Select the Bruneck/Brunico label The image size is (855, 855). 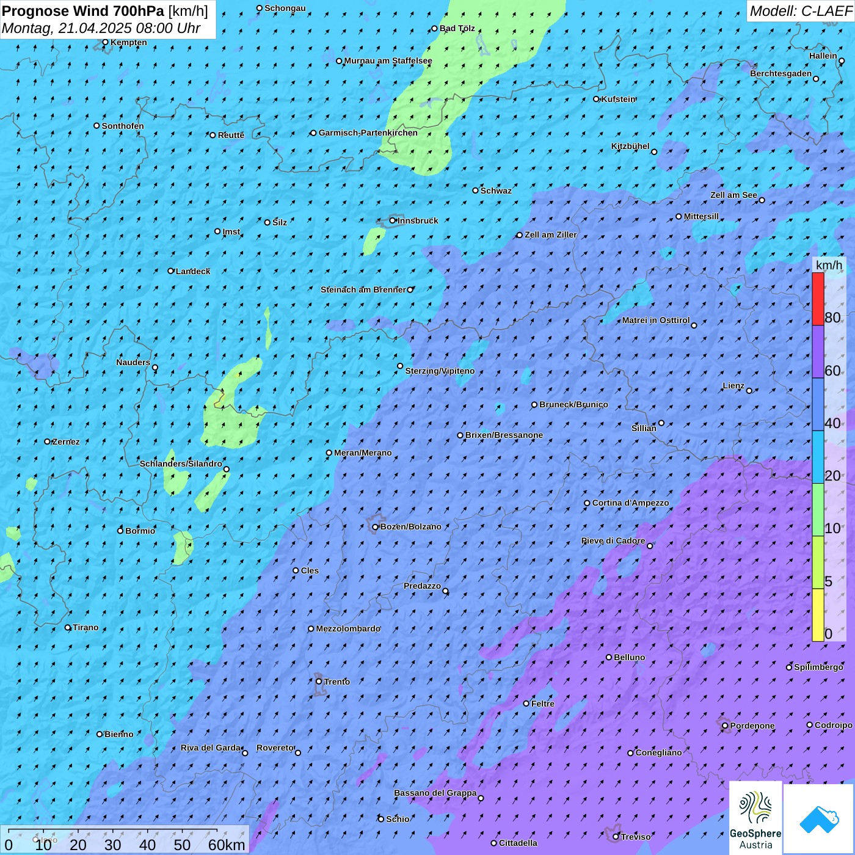(573, 404)
